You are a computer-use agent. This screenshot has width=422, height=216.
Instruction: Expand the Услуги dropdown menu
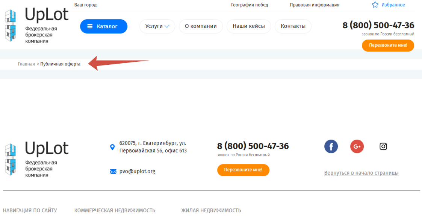(157, 26)
